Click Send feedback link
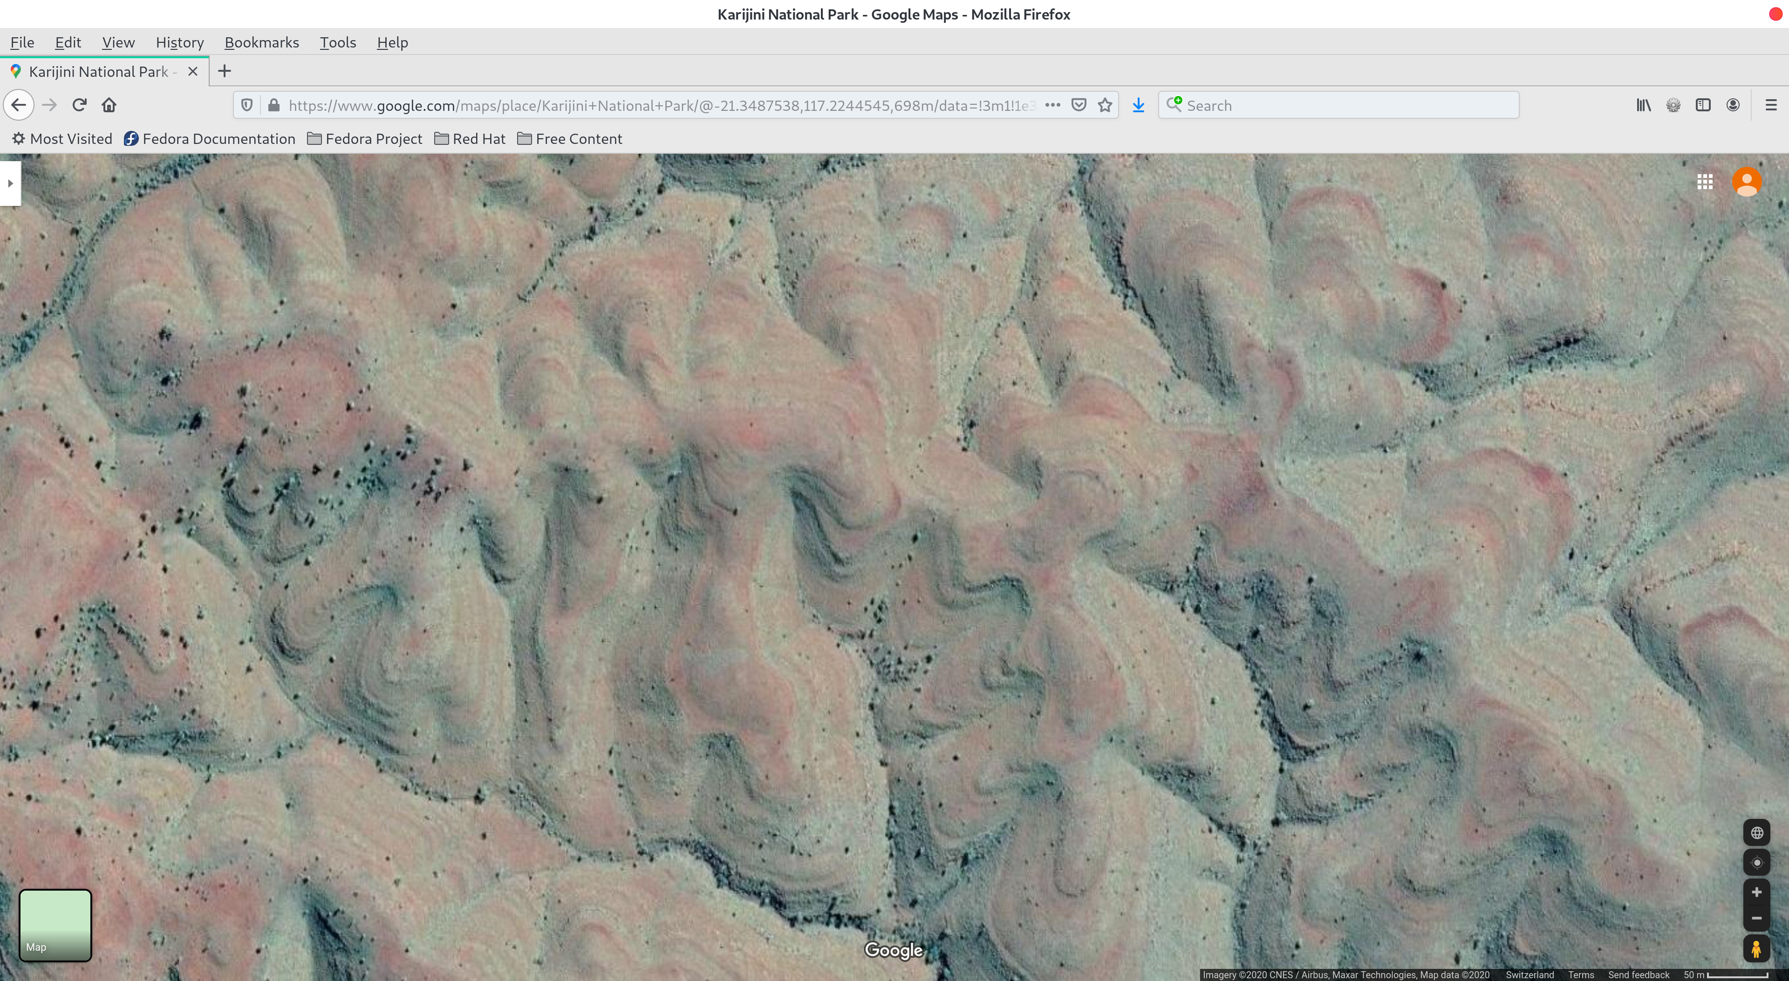Screen dimensions: 1789x981 [x=1639, y=975]
